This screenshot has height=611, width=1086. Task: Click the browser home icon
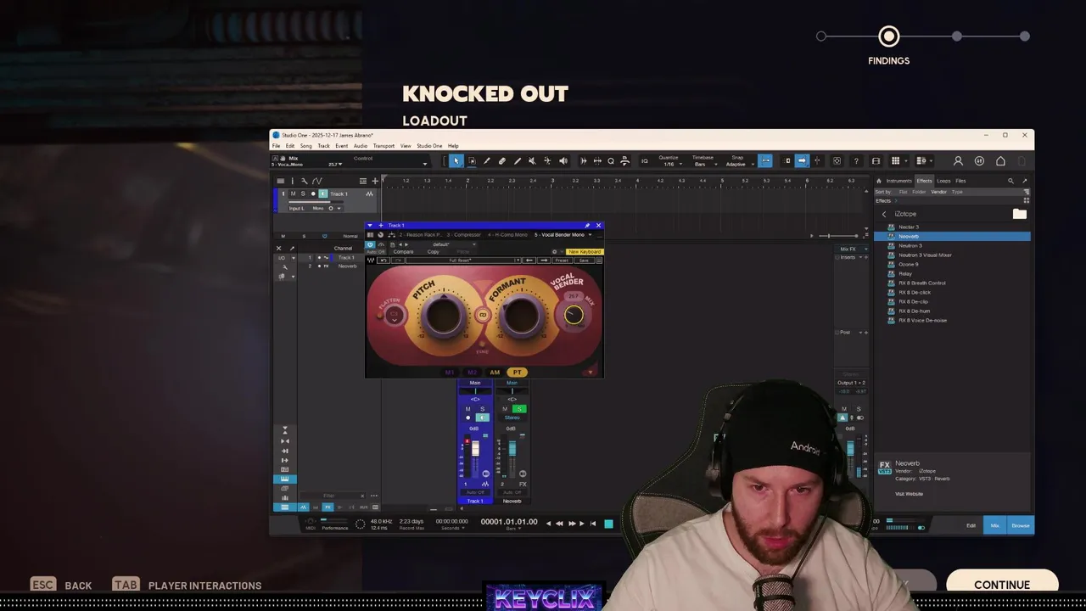[880, 181]
